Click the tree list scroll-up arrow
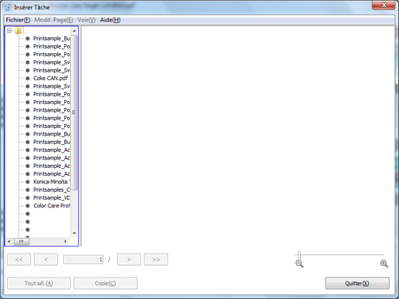399x299 pixels. [x=74, y=31]
